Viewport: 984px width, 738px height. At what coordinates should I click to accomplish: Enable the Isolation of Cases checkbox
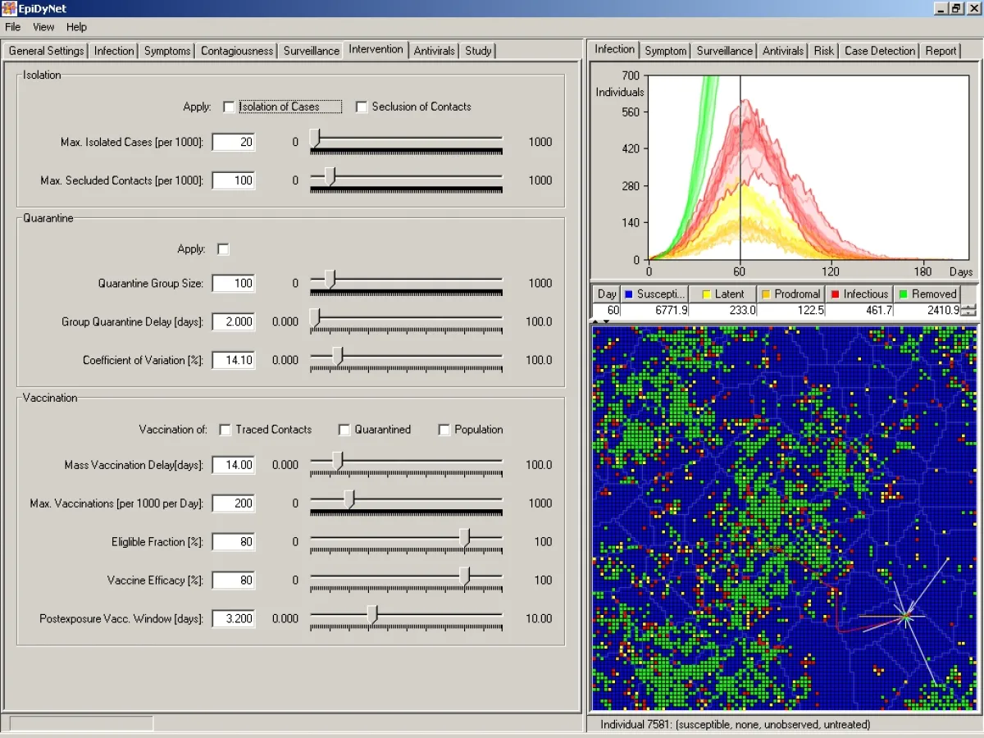tap(229, 107)
